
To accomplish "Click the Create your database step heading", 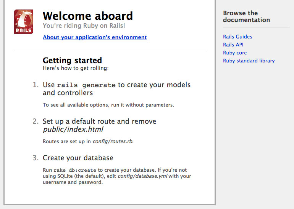I will (x=78, y=158).
